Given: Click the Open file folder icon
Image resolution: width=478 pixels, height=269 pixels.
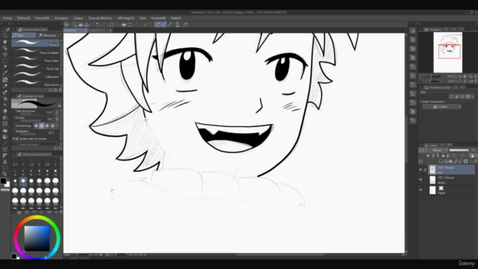Looking at the screenshot, I should click(x=81, y=25).
